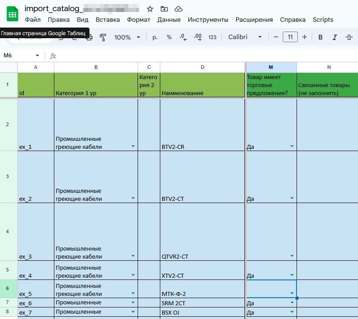Image resolution: width=358 pixels, height=319 pixels.
Task: Format as percent with % button
Action: [x=169, y=37]
